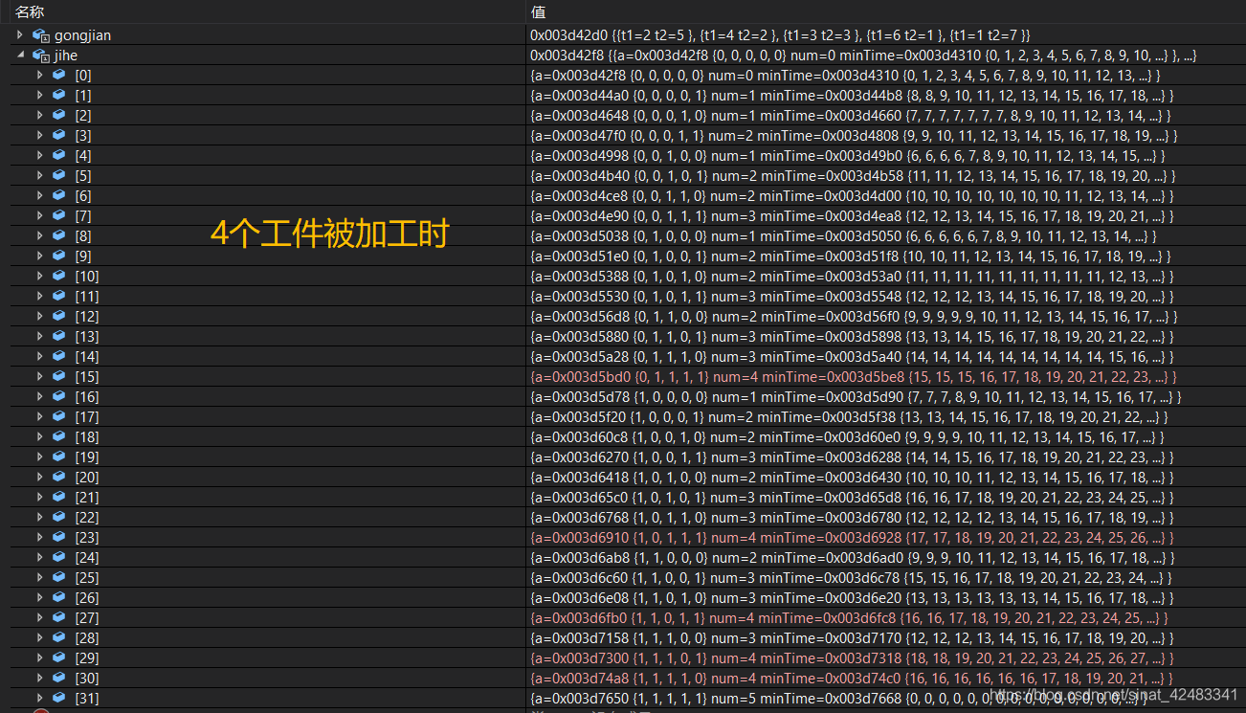Expand the [5] array element

coord(39,175)
